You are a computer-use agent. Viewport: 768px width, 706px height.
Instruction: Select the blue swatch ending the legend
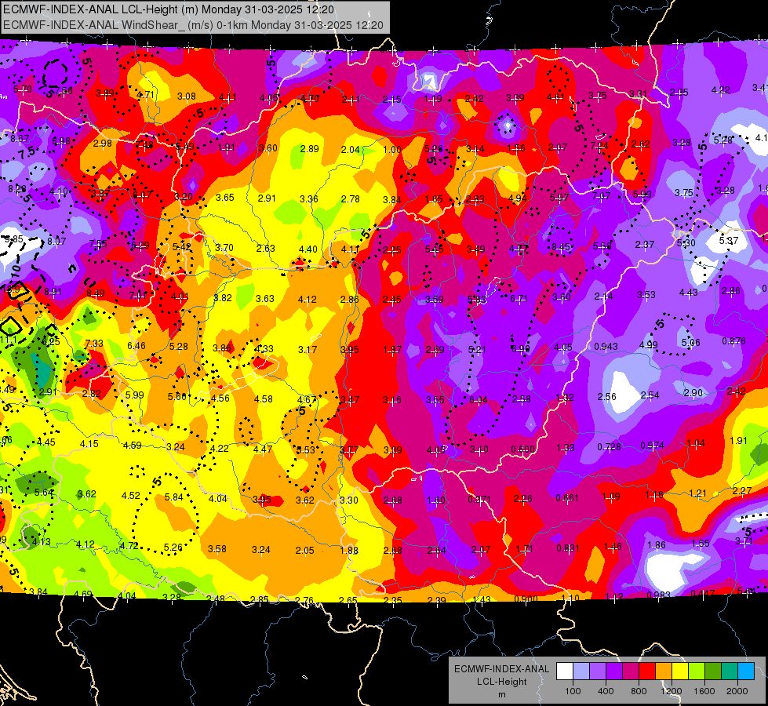(x=746, y=671)
